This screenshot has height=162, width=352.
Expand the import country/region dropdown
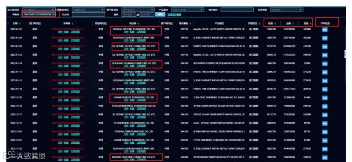tap(38, 10)
